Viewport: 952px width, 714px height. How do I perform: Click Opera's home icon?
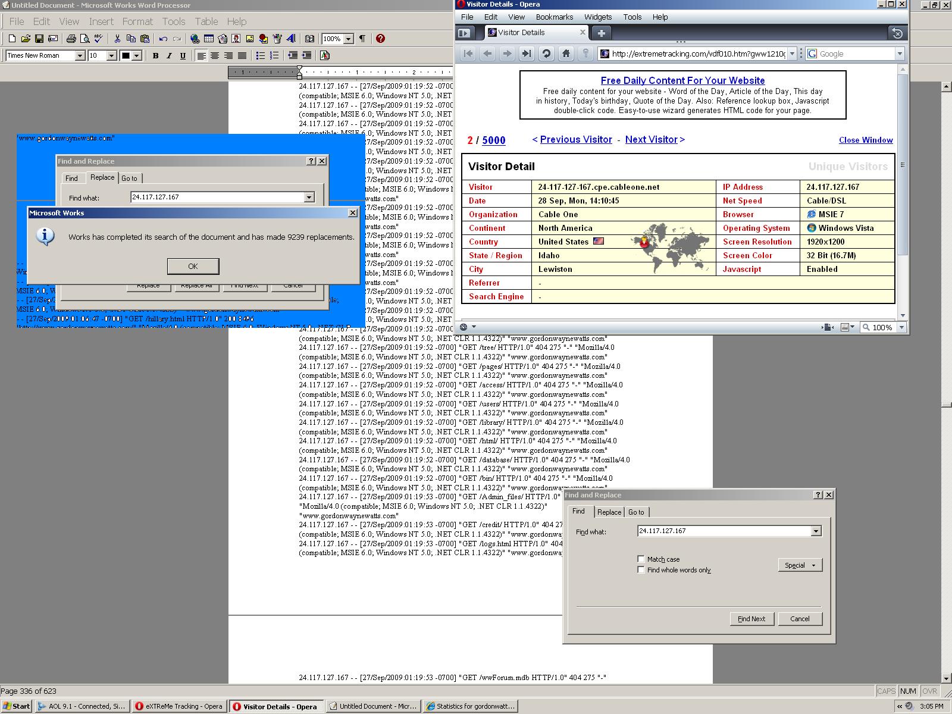click(x=566, y=54)
